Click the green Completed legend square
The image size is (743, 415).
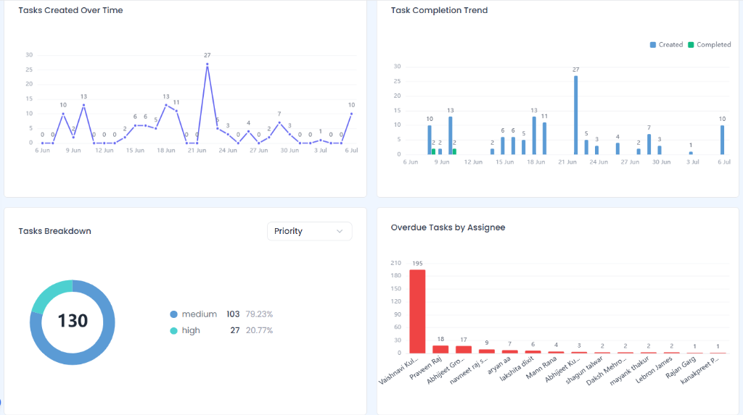[691, 44]
